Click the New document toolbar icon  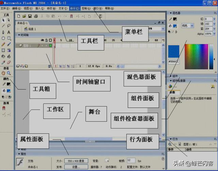pyautogui.click(x=18, y=16)
